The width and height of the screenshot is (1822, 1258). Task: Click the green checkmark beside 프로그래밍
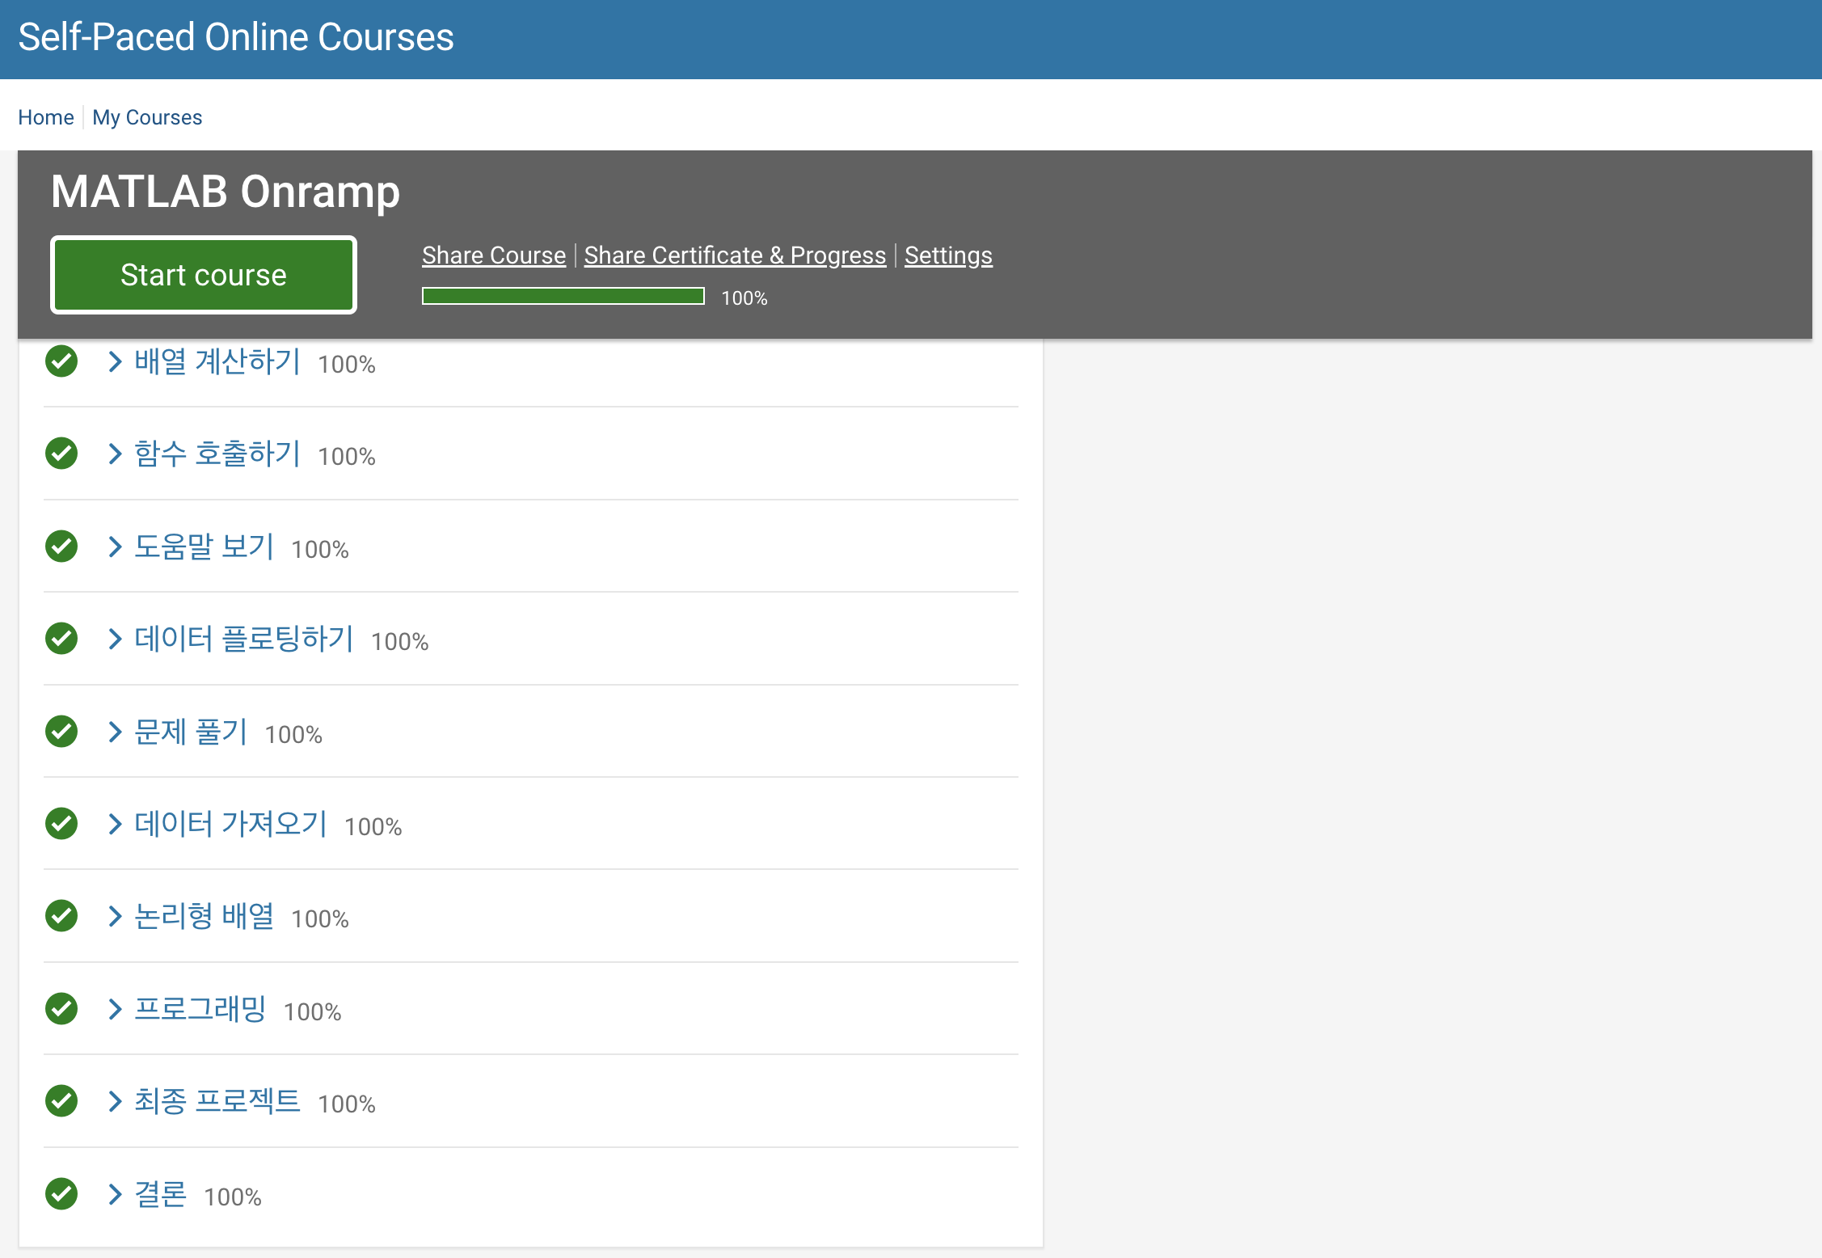coord(61,1009)
